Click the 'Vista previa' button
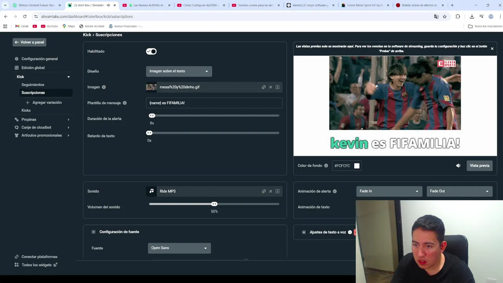 (479, 166)
